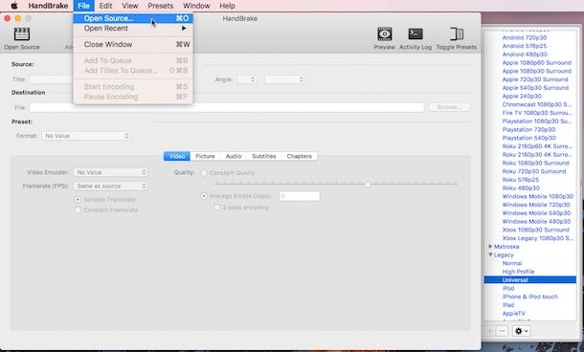
Task: Select Apple 1080p30 Surround preset
Action: pos(537,71)
